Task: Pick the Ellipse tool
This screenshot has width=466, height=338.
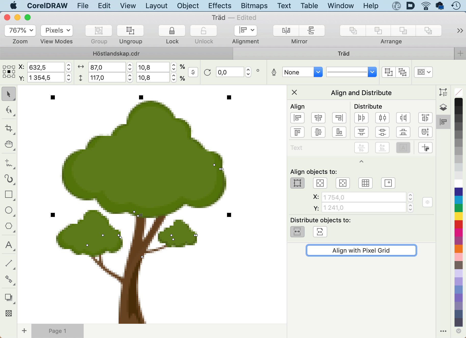Action: click(9, 210)
